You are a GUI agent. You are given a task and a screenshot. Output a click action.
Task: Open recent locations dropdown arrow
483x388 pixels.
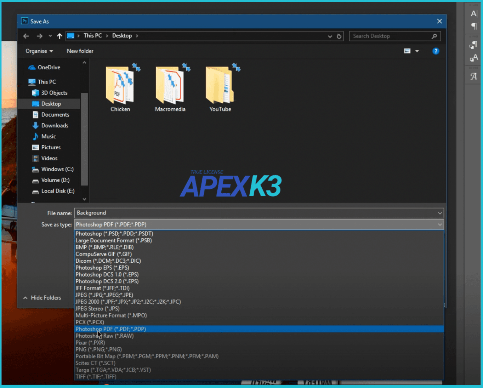click(50, 36)
